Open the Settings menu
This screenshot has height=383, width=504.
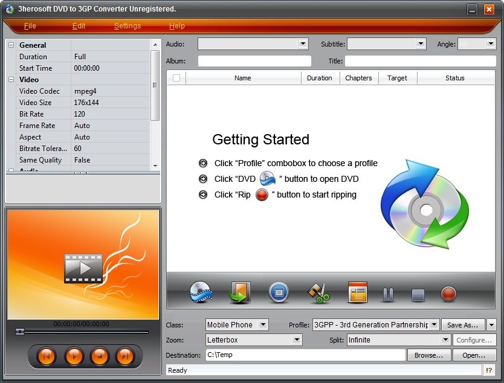(x=128, y=26)
